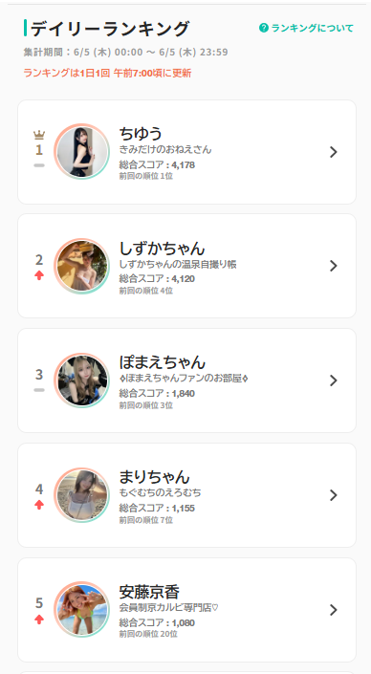Open ちゆう's profile via chevron arrow

(x=333, y=152)
